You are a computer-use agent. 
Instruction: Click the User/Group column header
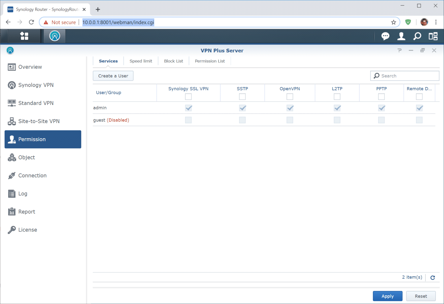click(125, 93)
